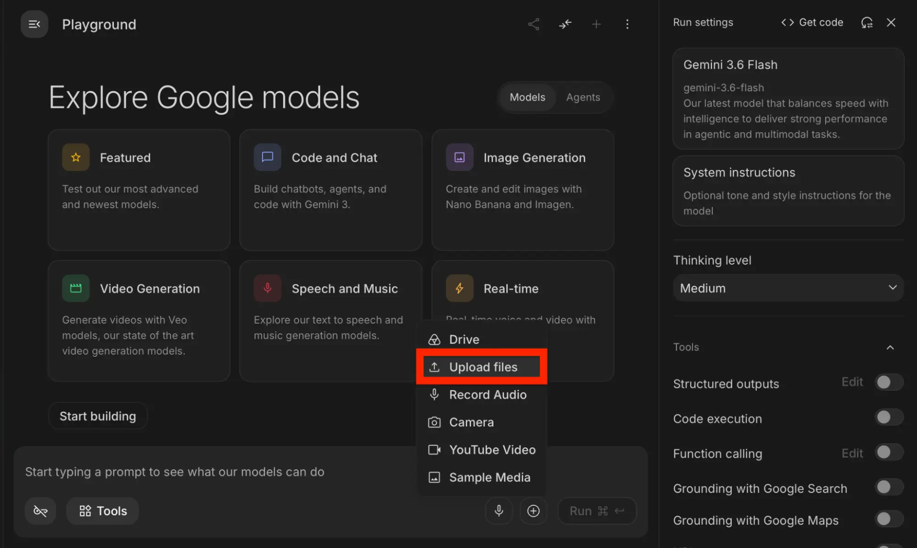
Task: Switch to the Agents tab
Action: 583,97
